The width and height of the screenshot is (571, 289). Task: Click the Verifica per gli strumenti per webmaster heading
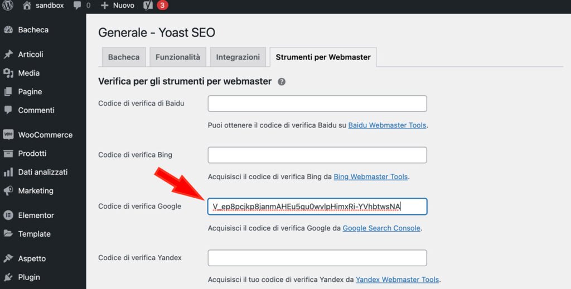185,81
